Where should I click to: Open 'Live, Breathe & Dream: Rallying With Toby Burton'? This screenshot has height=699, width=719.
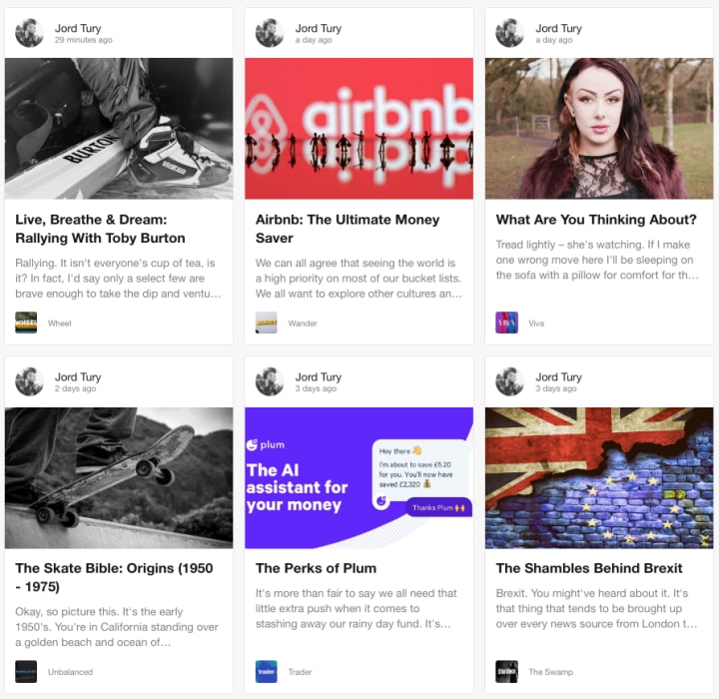click(101, 229)
